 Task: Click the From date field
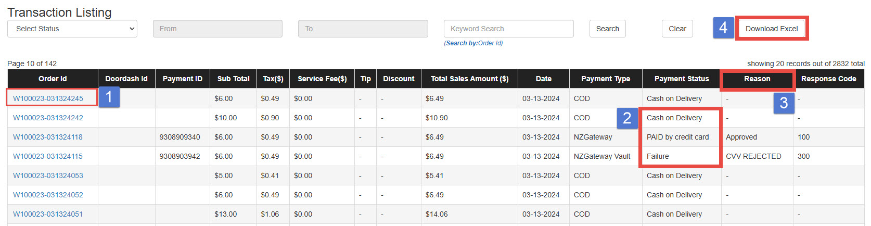coord(217,29)
